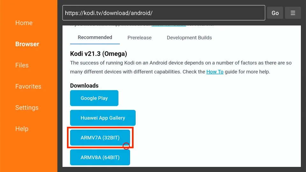
Task: Download the ARMV7A (32BIT) build
Action: (100, 138)
